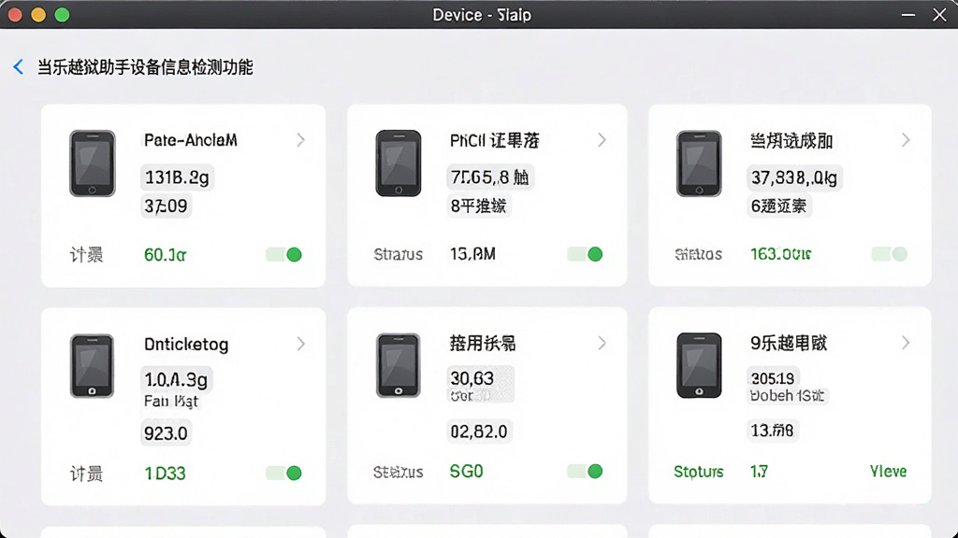Click the green Vleve link
Screen dimensions: 958x538
click(x=889, y=471)
